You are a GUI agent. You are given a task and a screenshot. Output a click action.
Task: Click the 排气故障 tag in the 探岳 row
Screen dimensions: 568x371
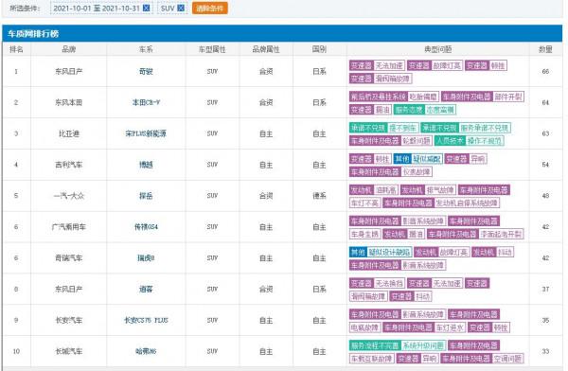coord(440,190)
